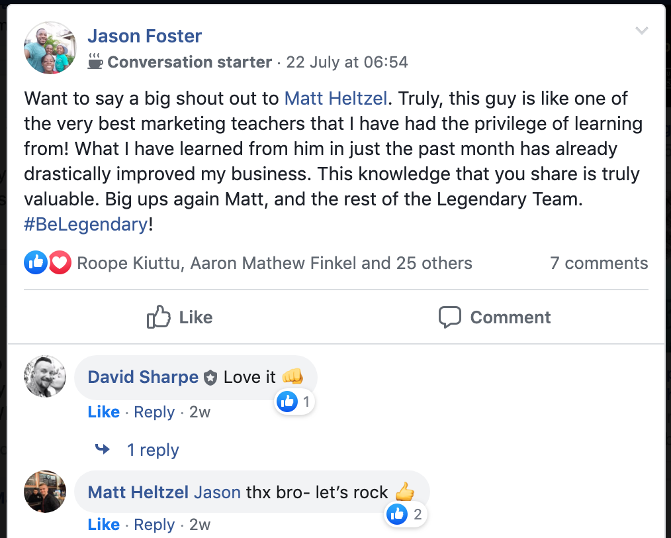This screenshot has width=671, height=538.
Task: Click the Conversation starter coffee cup badge
Action: [x=95, y=62]
